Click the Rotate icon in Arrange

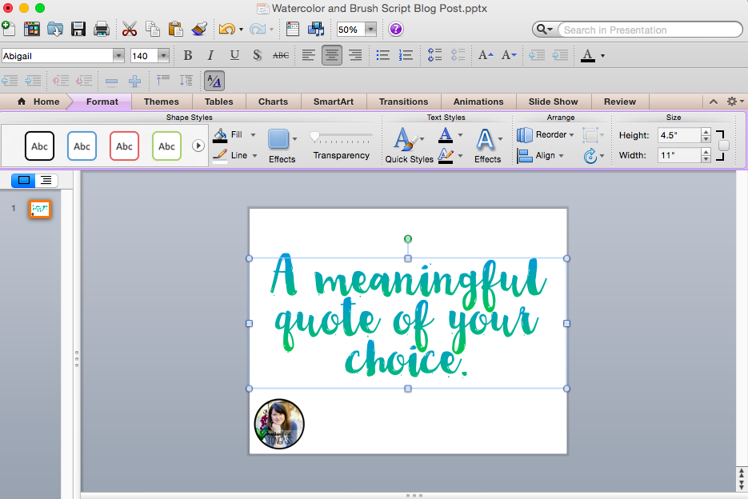pyautogui.click(x=590, y=155)
